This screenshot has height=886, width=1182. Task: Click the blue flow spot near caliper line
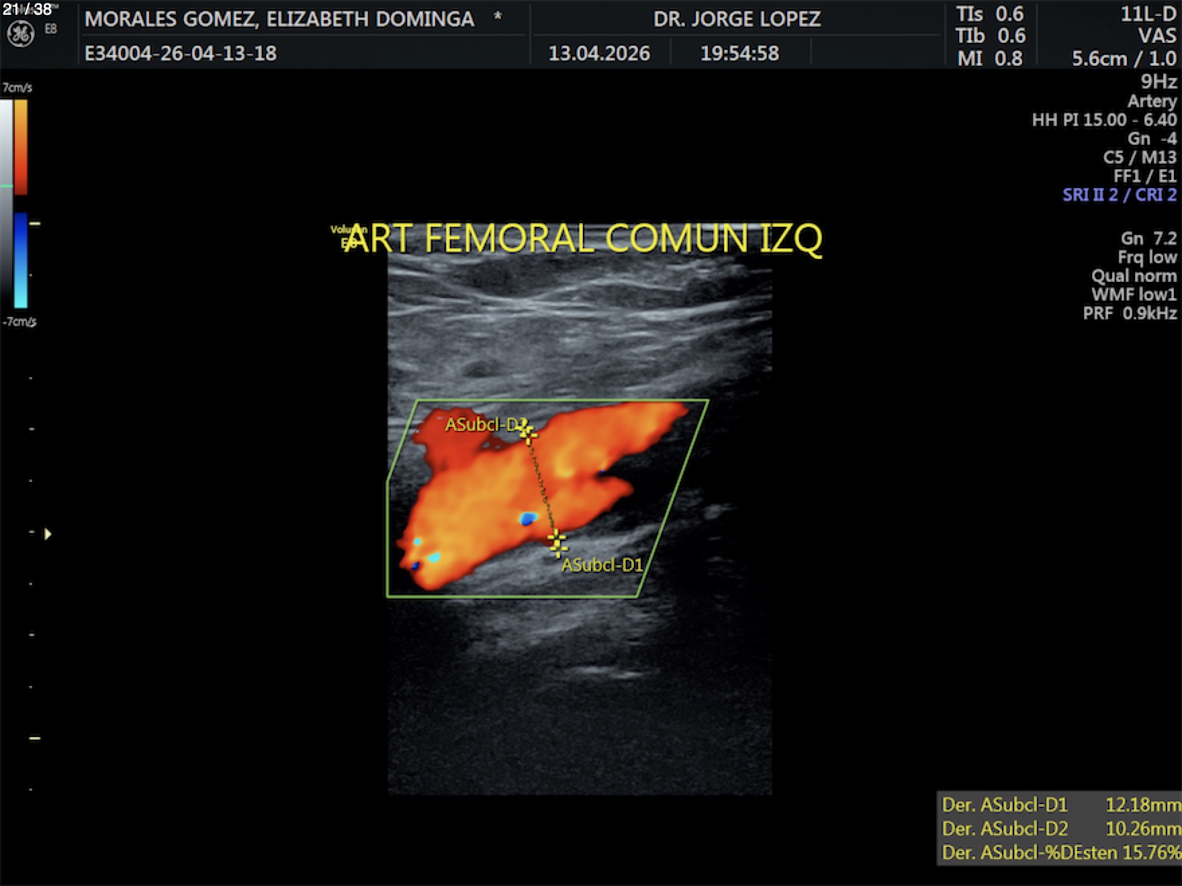click(529, 518)
